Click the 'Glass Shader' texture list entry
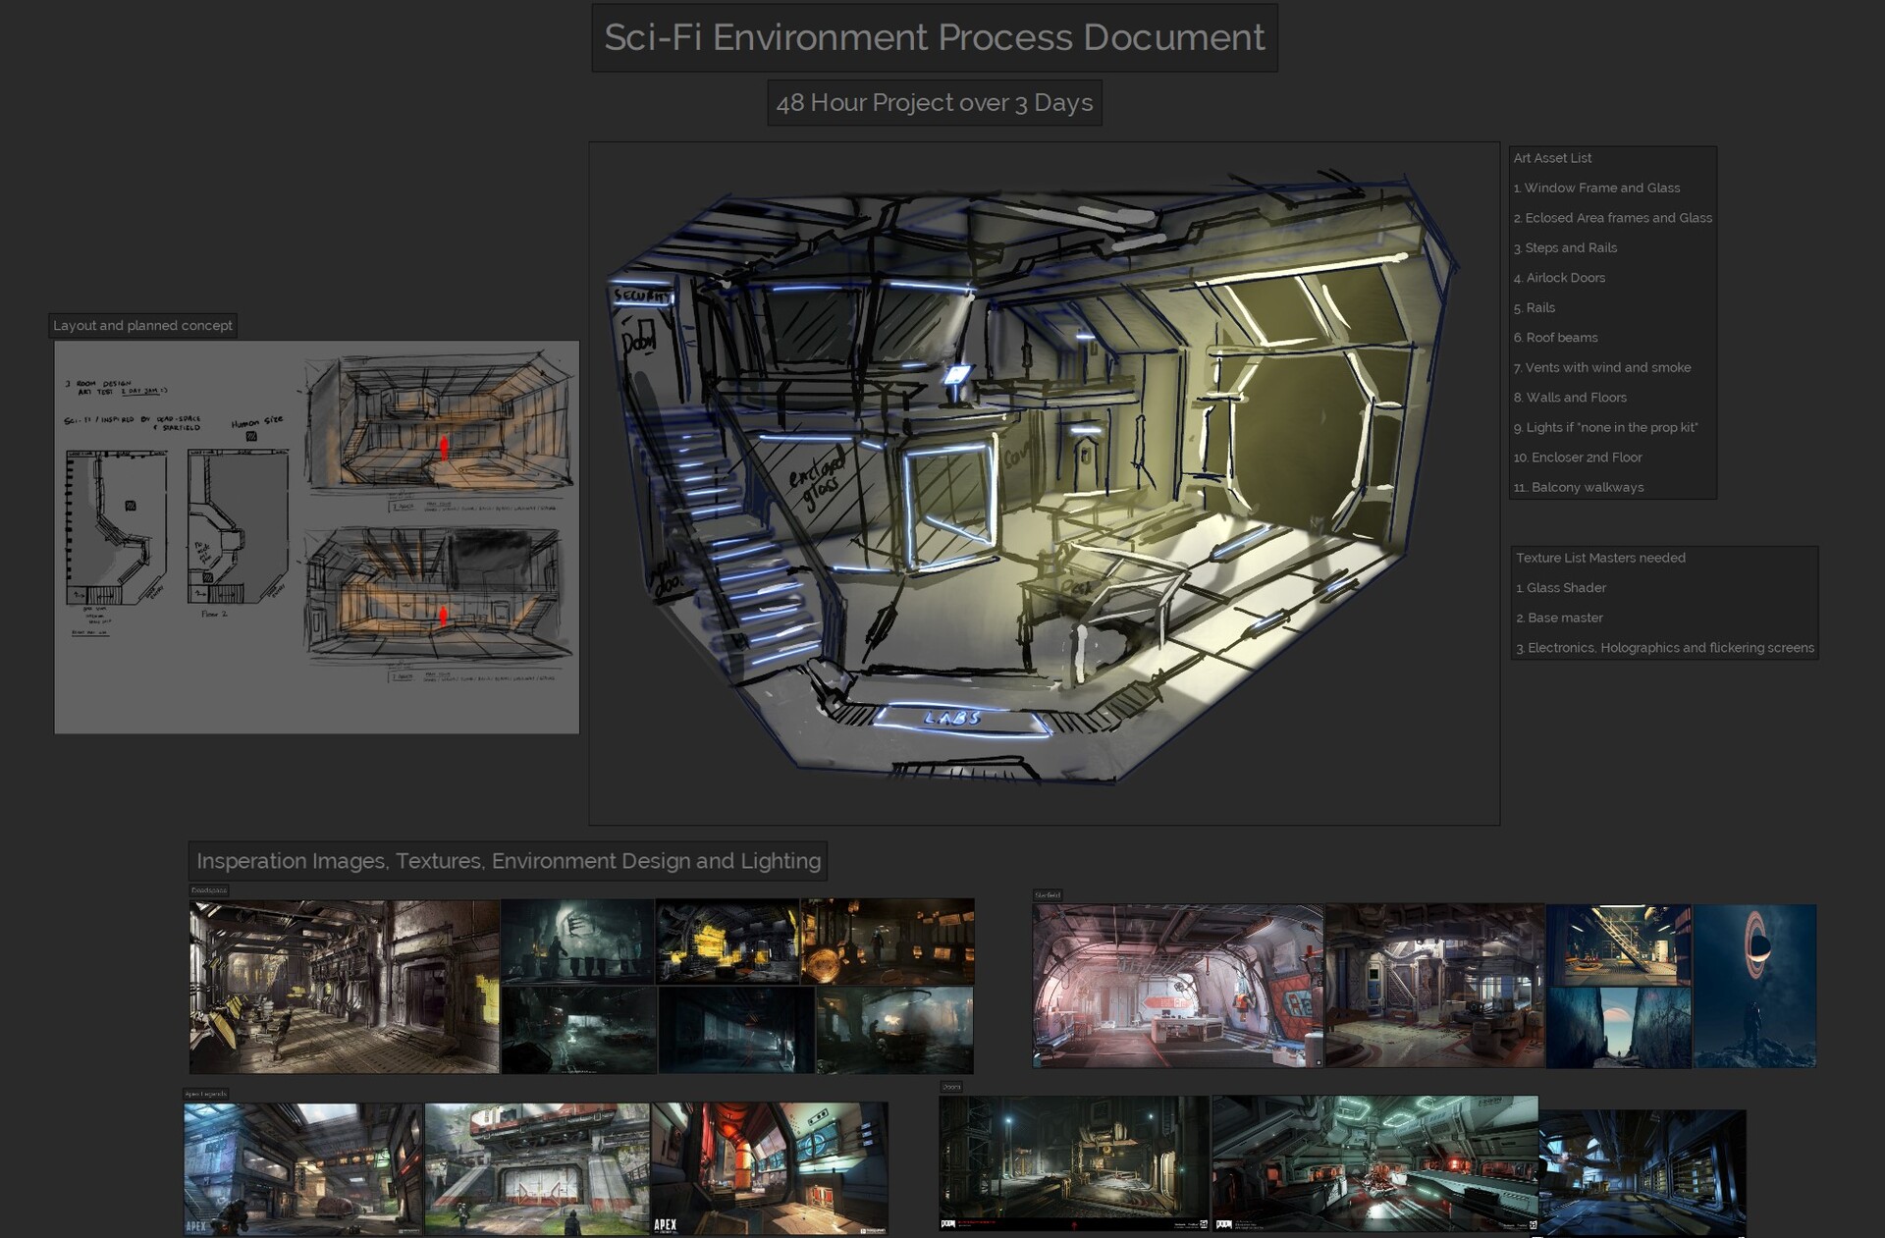 1561,588
